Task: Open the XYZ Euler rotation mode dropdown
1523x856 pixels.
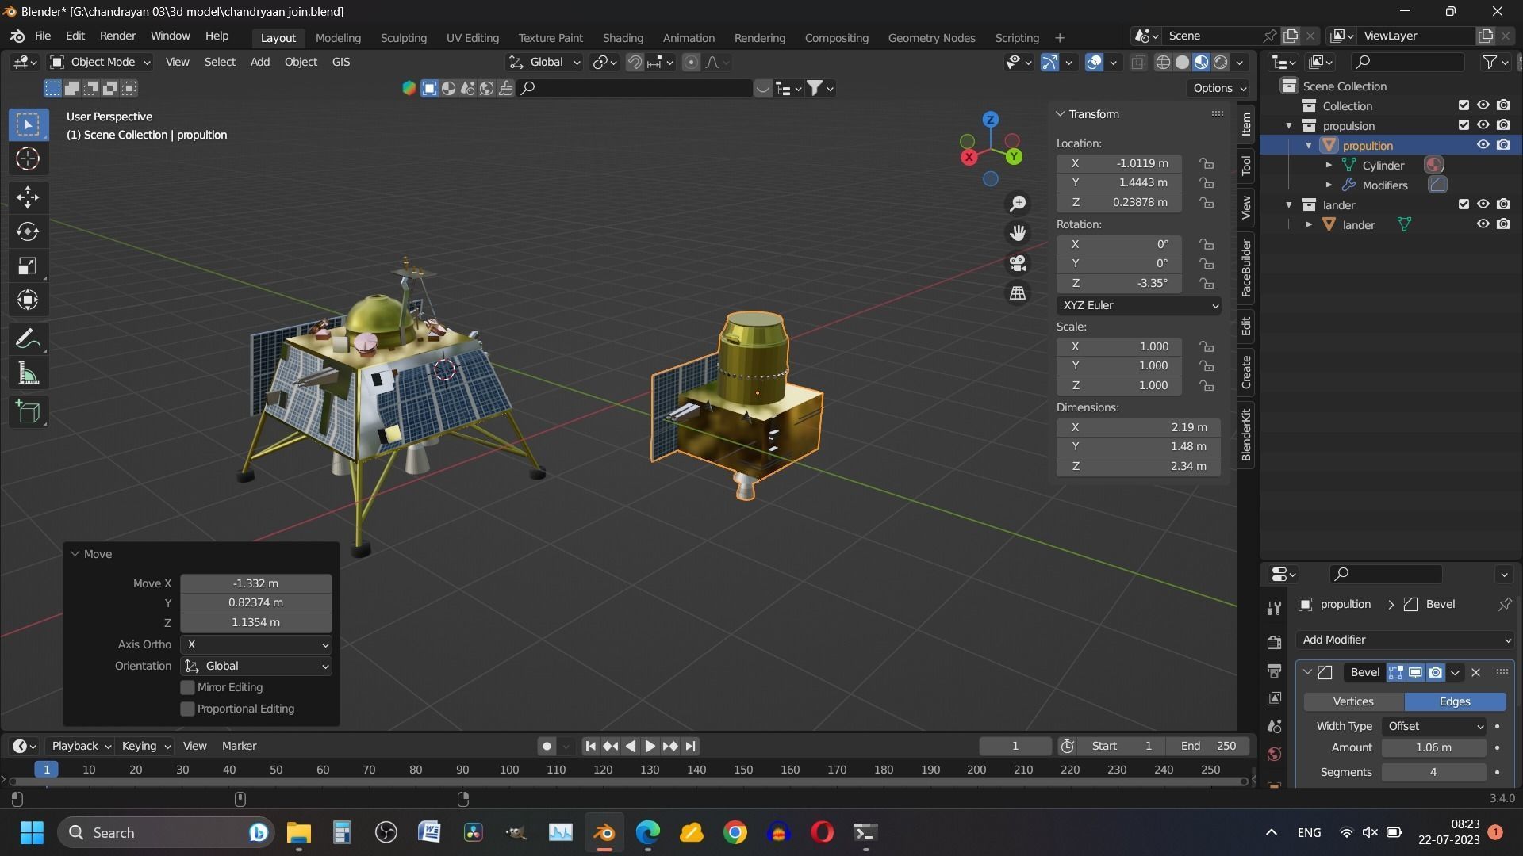Action: tap(1138, 305)
